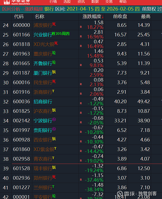Select the 浙商银行 stock name
This screenshot has height=199, width=162.
click(43, 92)
